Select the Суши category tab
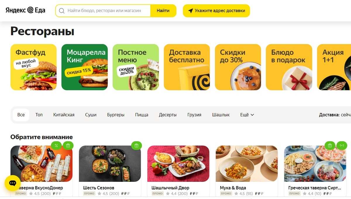 [91, 115]
